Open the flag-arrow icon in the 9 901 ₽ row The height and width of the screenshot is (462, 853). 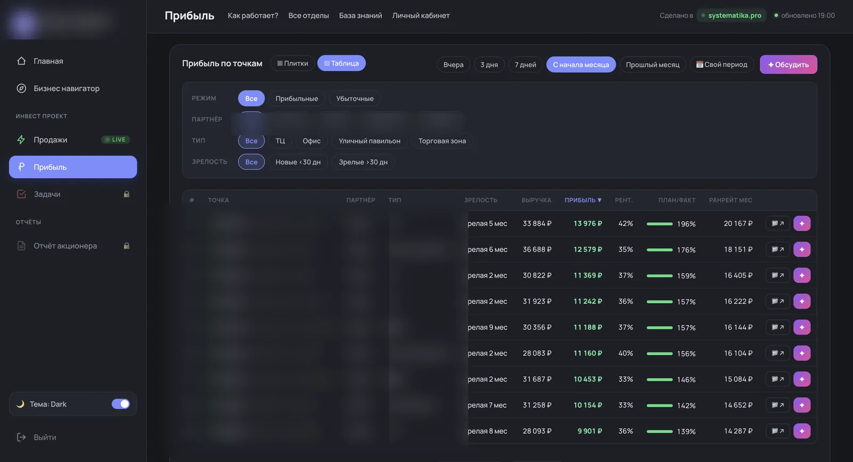click(x=778, y=431)
